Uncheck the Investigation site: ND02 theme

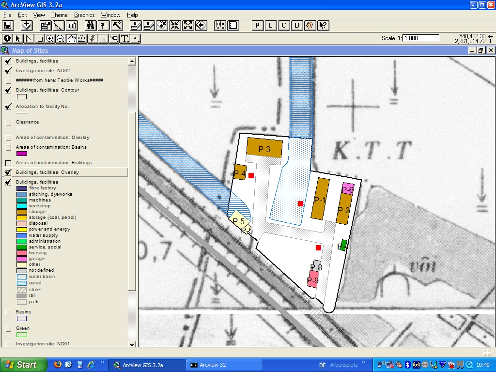8,71
